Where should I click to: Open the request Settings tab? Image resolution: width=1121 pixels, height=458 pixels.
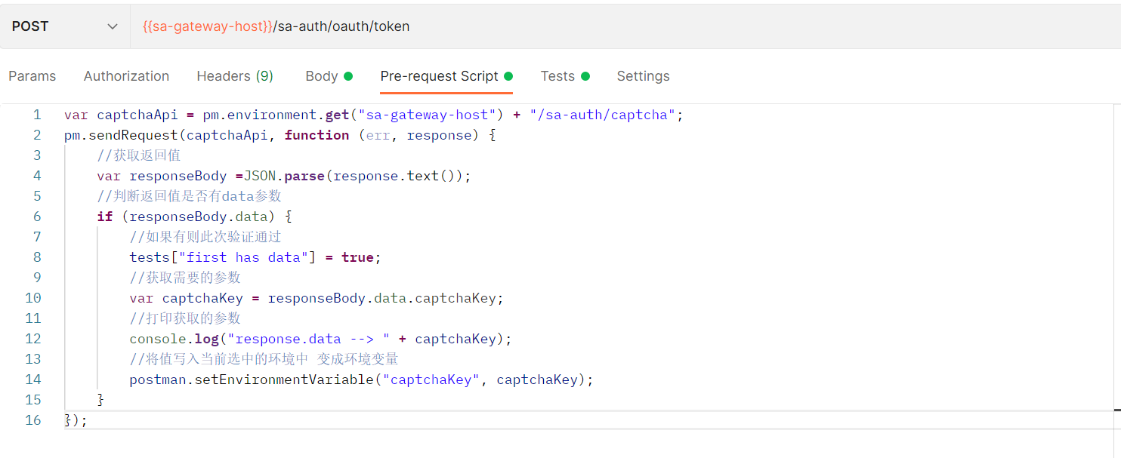click(x=643, y=76)
